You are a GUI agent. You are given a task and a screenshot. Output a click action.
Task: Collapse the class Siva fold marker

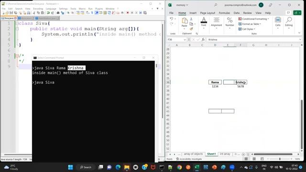coord(17,23)
